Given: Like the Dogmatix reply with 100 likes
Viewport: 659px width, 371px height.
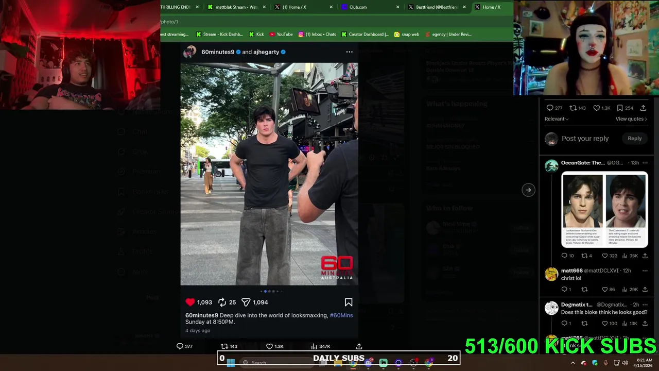Looking at the screenshot, I should point(605,324).
